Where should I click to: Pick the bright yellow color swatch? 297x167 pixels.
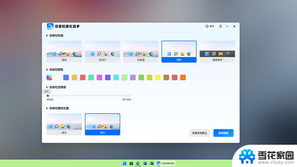pyautogui.click(x=158, y=77)
